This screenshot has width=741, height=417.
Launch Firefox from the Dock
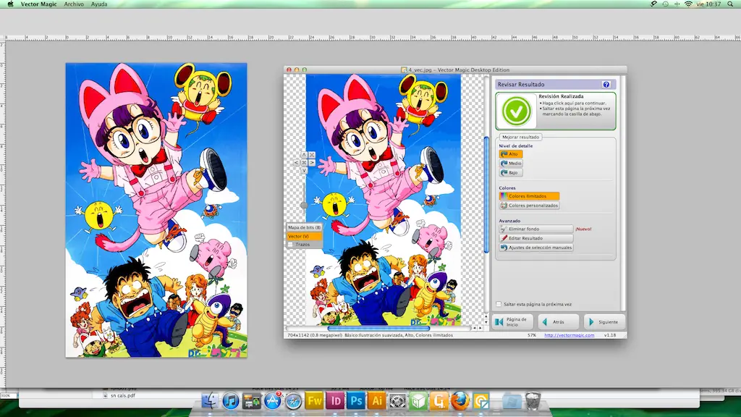pos(460,401)
